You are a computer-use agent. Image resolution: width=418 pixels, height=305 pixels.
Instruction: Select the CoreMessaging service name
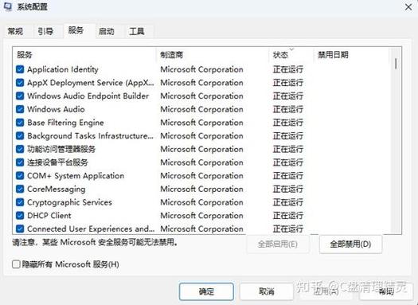click(x=57, y=189)
